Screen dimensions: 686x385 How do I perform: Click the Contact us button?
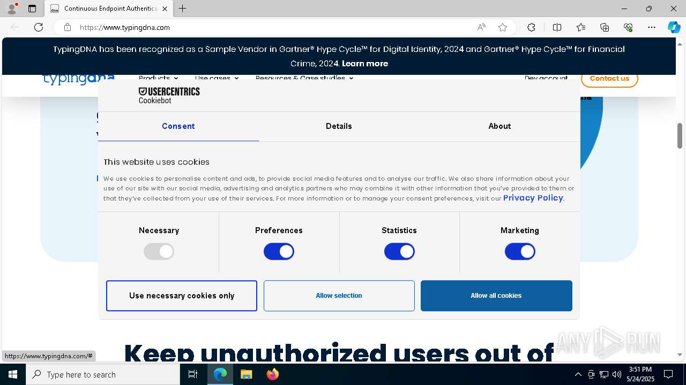coord(609,78)
